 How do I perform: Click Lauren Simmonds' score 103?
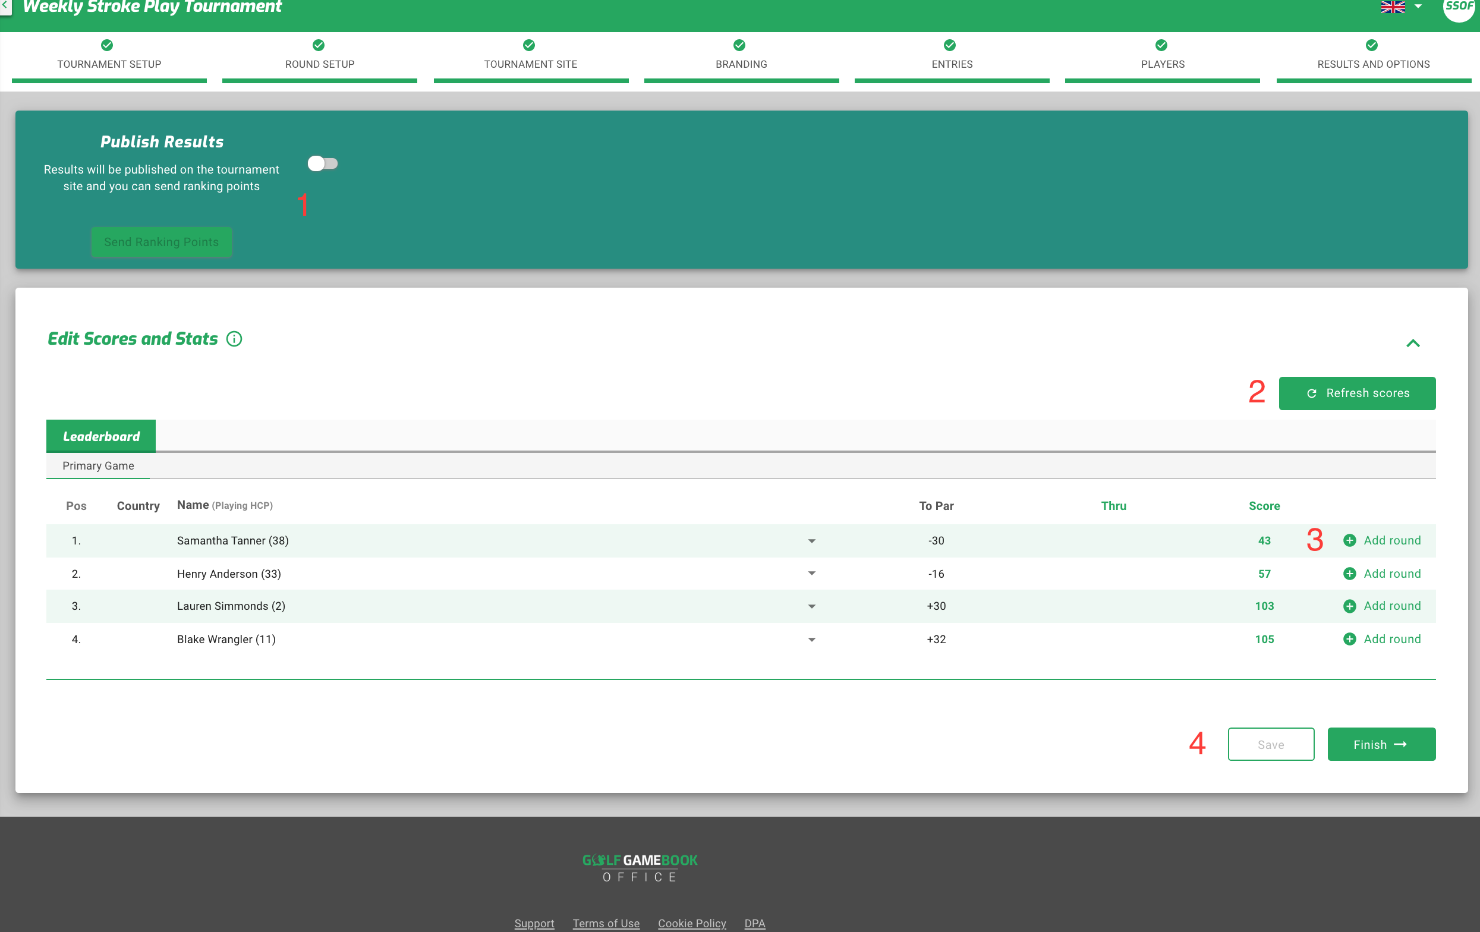click(x=1264, y=606)
